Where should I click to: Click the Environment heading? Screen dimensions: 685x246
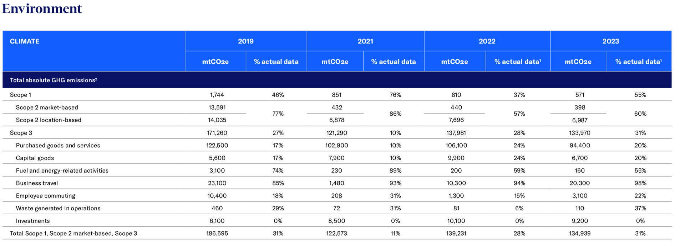pos(42,9)
